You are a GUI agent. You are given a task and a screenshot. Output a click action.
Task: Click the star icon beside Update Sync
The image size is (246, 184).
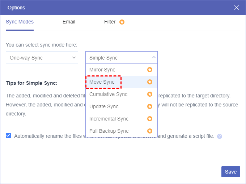[x=150, y=106]
